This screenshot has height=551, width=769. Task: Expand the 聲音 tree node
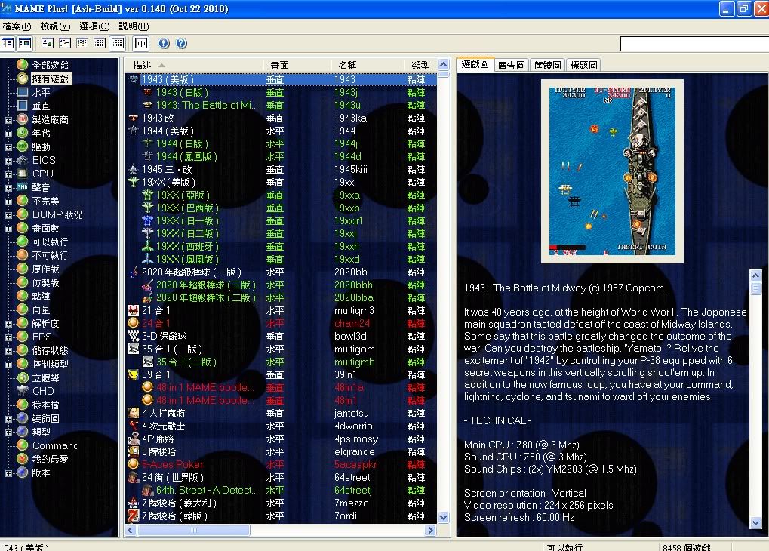[x=8, y=188]
